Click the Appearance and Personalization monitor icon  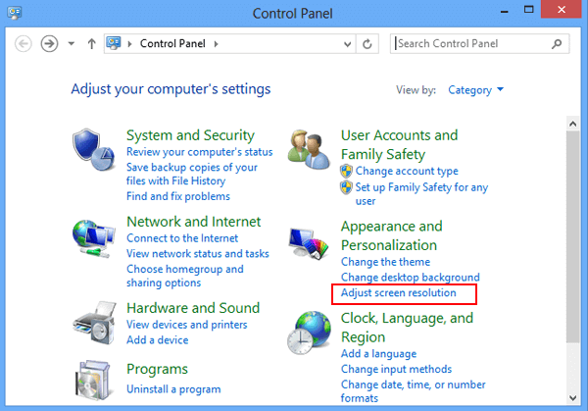[x=308, y=241]
